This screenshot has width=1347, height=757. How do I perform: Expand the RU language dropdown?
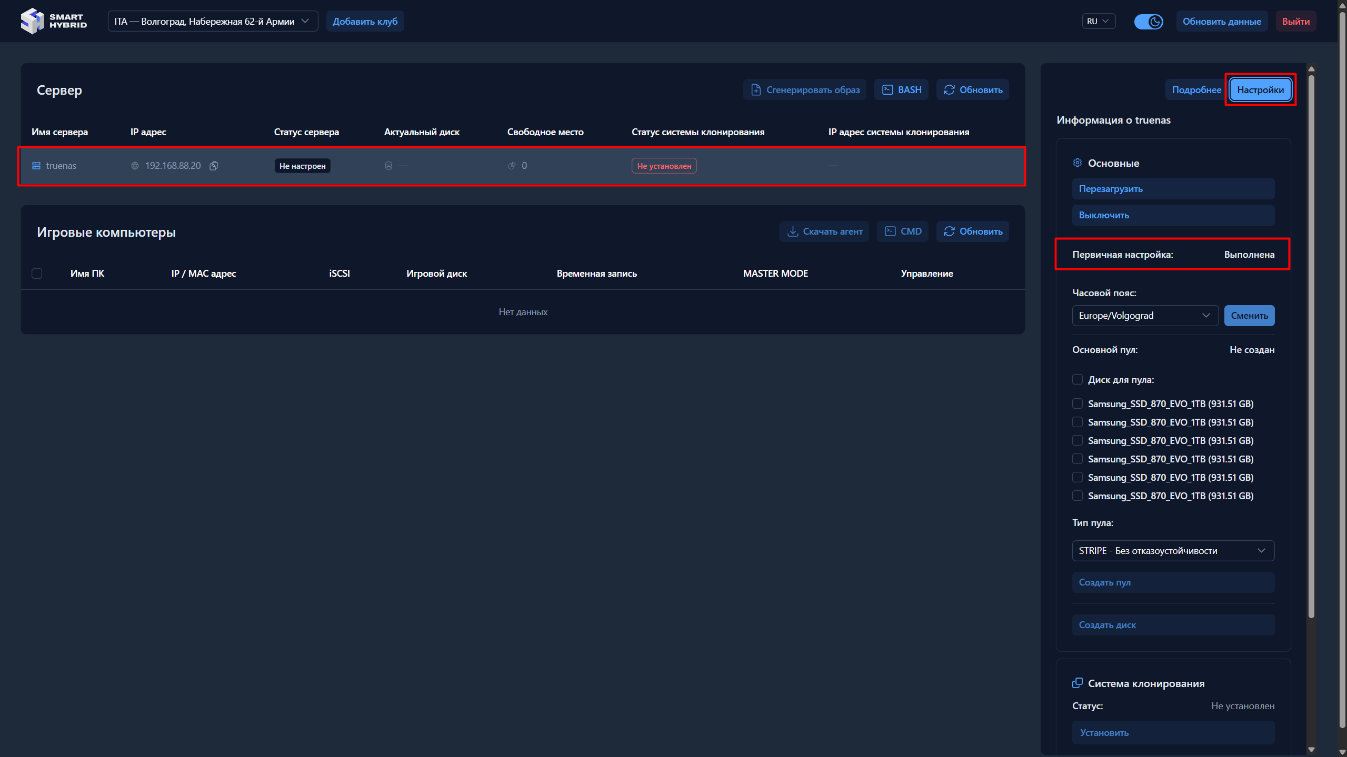coord(1099,22)
